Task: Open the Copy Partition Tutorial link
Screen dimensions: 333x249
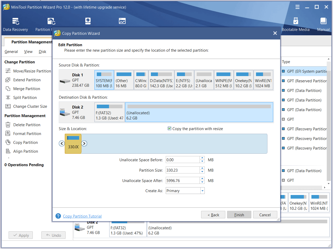Action: coord(82,216)
